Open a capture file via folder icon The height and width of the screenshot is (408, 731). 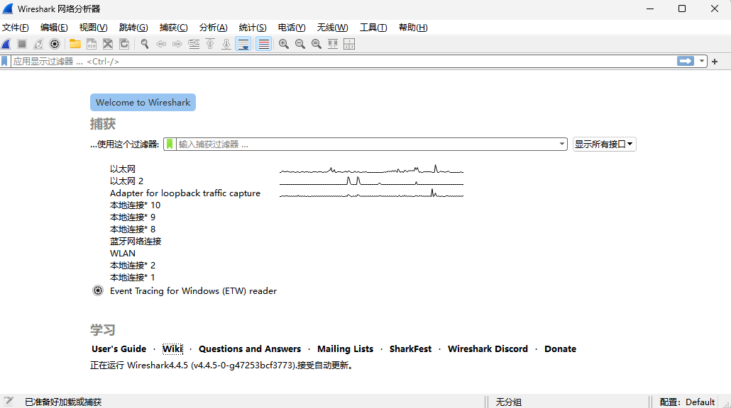click(x=75, y=44)
